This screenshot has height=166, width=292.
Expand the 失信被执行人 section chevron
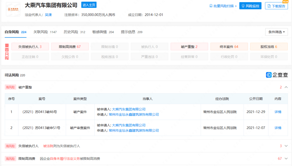click(x=286, y=146)
